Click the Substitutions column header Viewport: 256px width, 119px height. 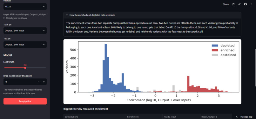point(95,117)
